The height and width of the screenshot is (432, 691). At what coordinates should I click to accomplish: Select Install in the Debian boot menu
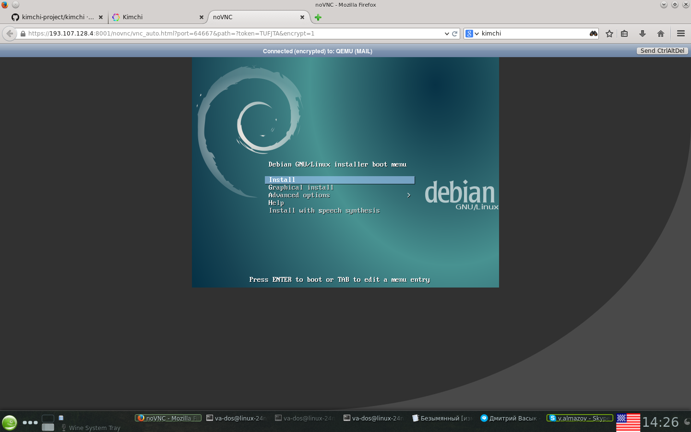340,180
